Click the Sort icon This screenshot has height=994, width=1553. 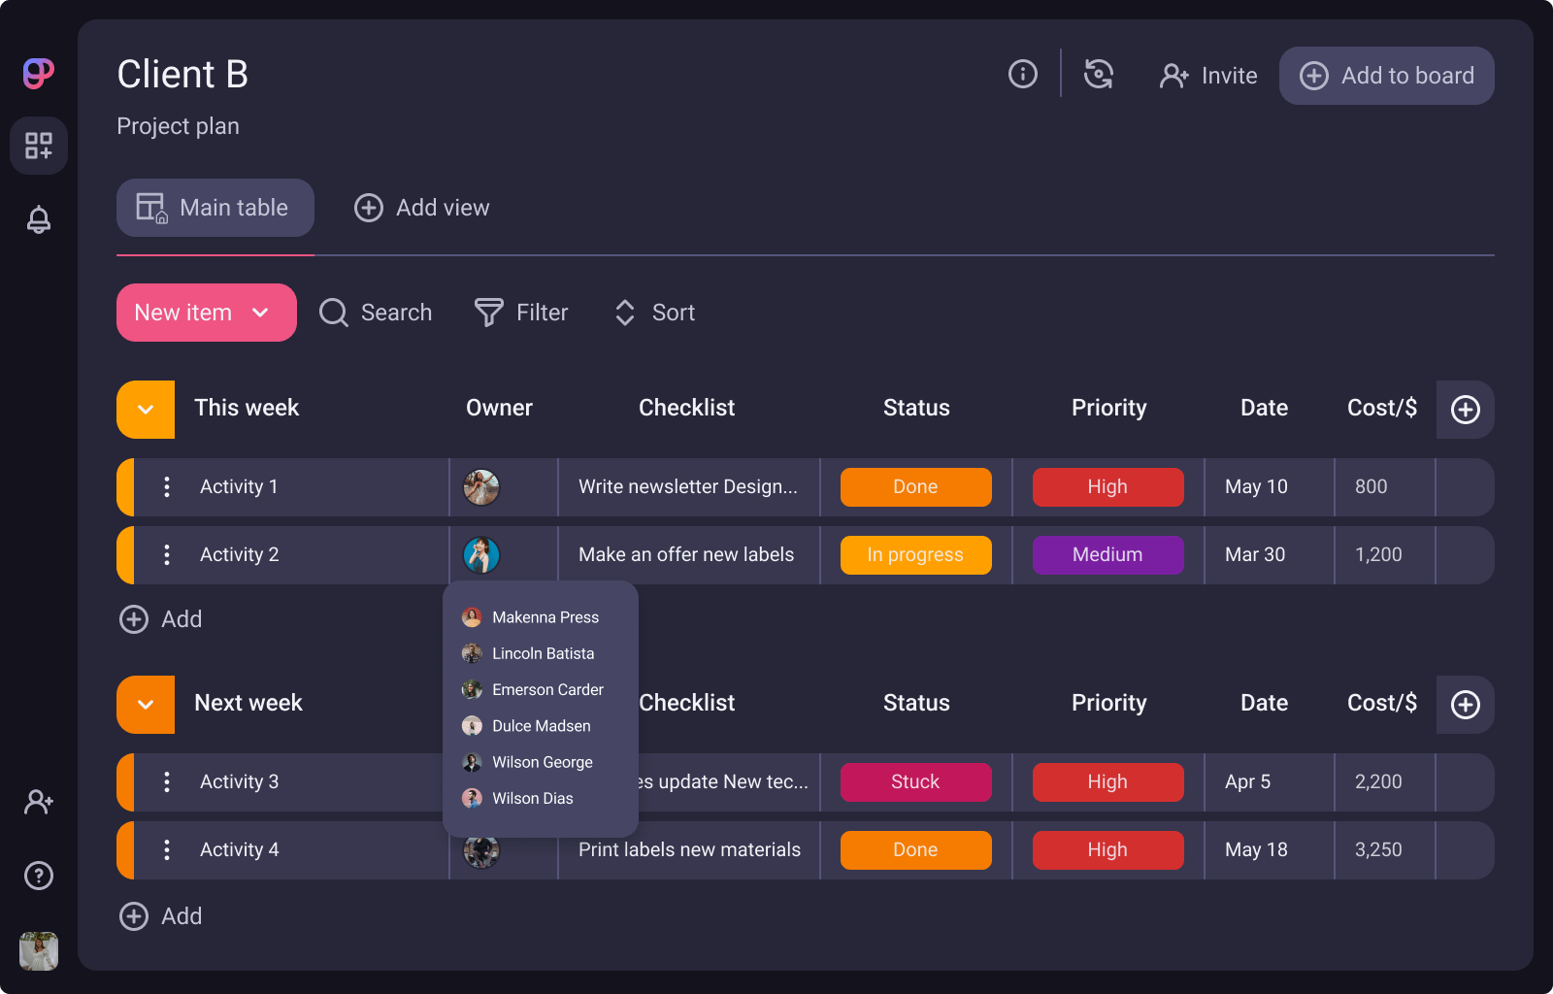coord(625,313)
